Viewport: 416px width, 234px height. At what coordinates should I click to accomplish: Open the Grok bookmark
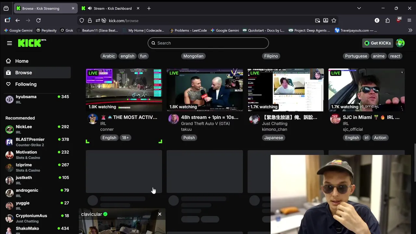pyautogui.click(x=67, y=30)
